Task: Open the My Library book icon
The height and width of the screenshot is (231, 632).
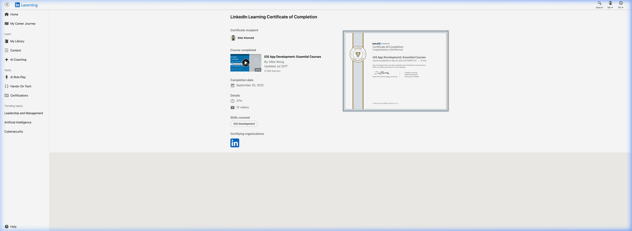Action: pyautogui.click(x=7, y=41)
